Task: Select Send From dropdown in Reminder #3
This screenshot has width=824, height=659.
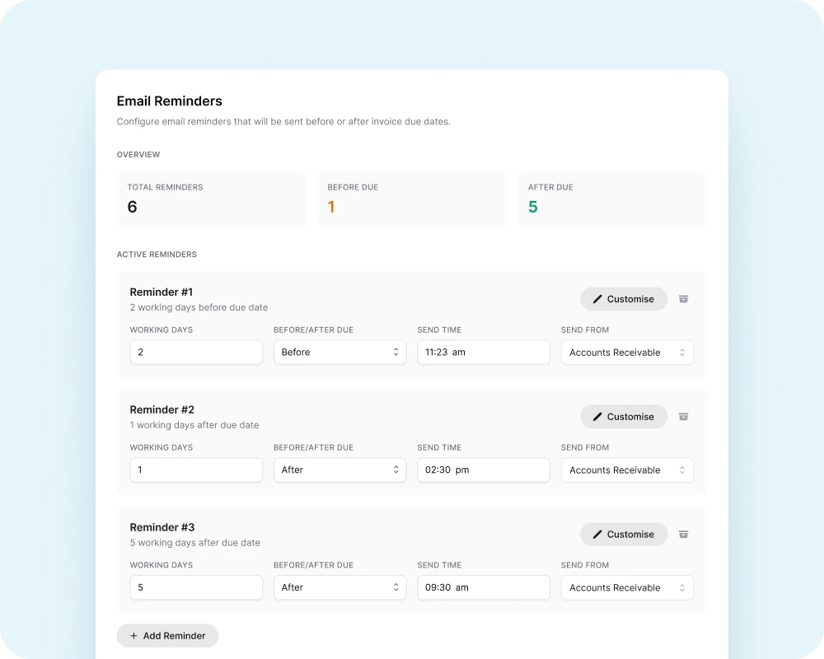Action: pos(627,588)
